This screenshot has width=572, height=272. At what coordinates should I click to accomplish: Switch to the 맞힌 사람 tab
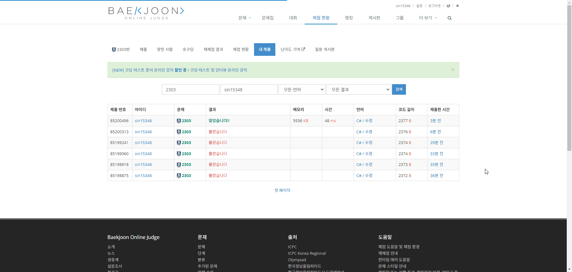pos(165,49)
